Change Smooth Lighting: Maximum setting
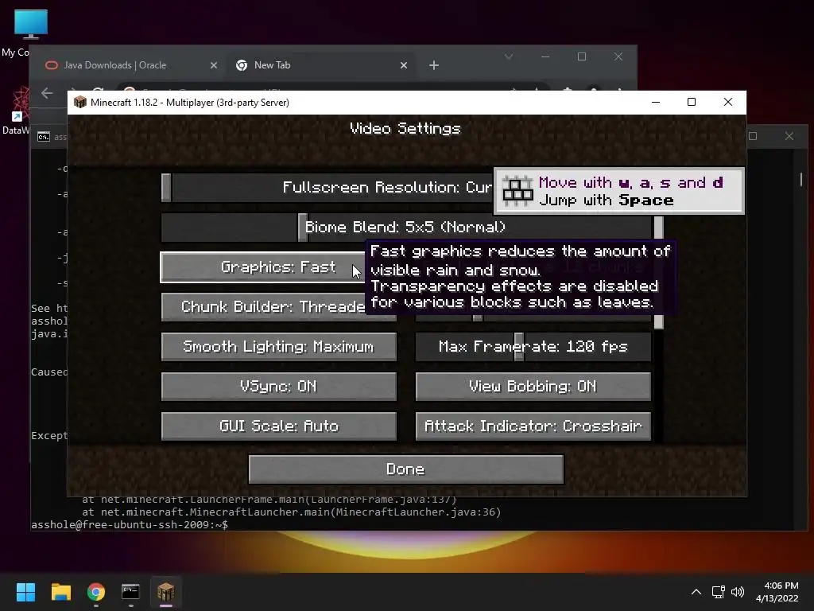Viewport: 814px width, 611px height. (x=279, y=347)
